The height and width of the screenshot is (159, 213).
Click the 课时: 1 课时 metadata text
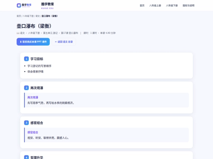tap(90, 33)
